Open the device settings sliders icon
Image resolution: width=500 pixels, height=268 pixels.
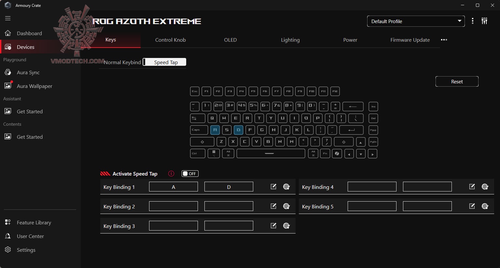[x=484, y=21]
